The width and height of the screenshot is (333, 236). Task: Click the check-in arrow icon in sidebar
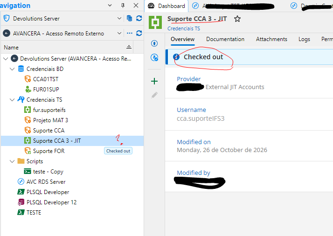point(154,43)
